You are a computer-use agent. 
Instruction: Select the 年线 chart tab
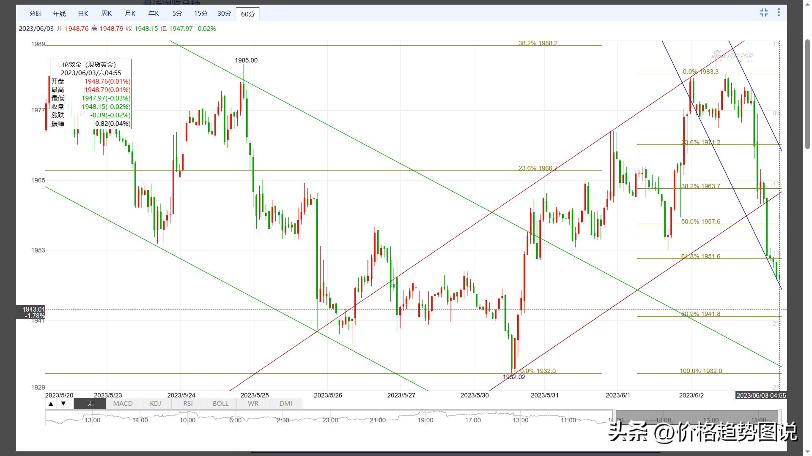coord(59,14)
